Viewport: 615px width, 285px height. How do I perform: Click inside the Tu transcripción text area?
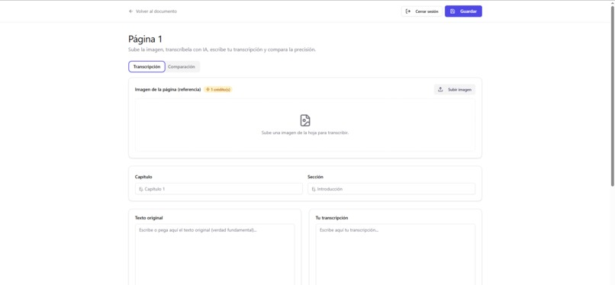395,255
